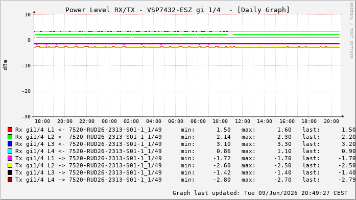
Task: Click the 'Rx gi1/4 L2 <- 7520-RUD26-2313-S01-1_1/49' legend label
Action: tap(88, 137)
